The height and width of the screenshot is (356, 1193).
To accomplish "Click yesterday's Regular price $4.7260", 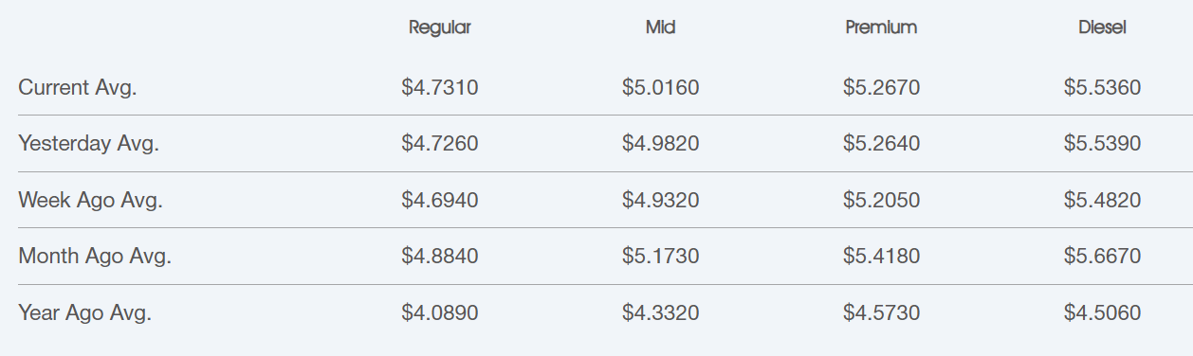I will pyautogui.click(x=440, y=144).
